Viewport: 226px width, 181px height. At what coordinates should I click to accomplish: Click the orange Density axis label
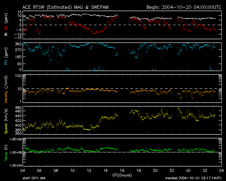point(6,89)
